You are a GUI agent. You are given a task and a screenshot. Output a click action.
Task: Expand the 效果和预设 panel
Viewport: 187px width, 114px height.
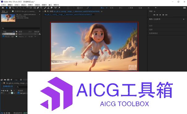pyautogui.click(x=153, y=33)
